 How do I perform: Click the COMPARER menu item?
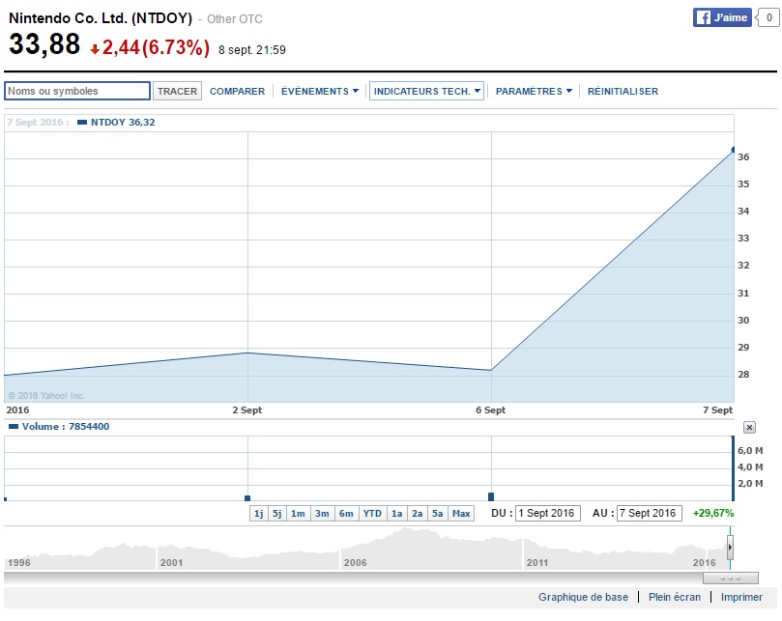238,91
